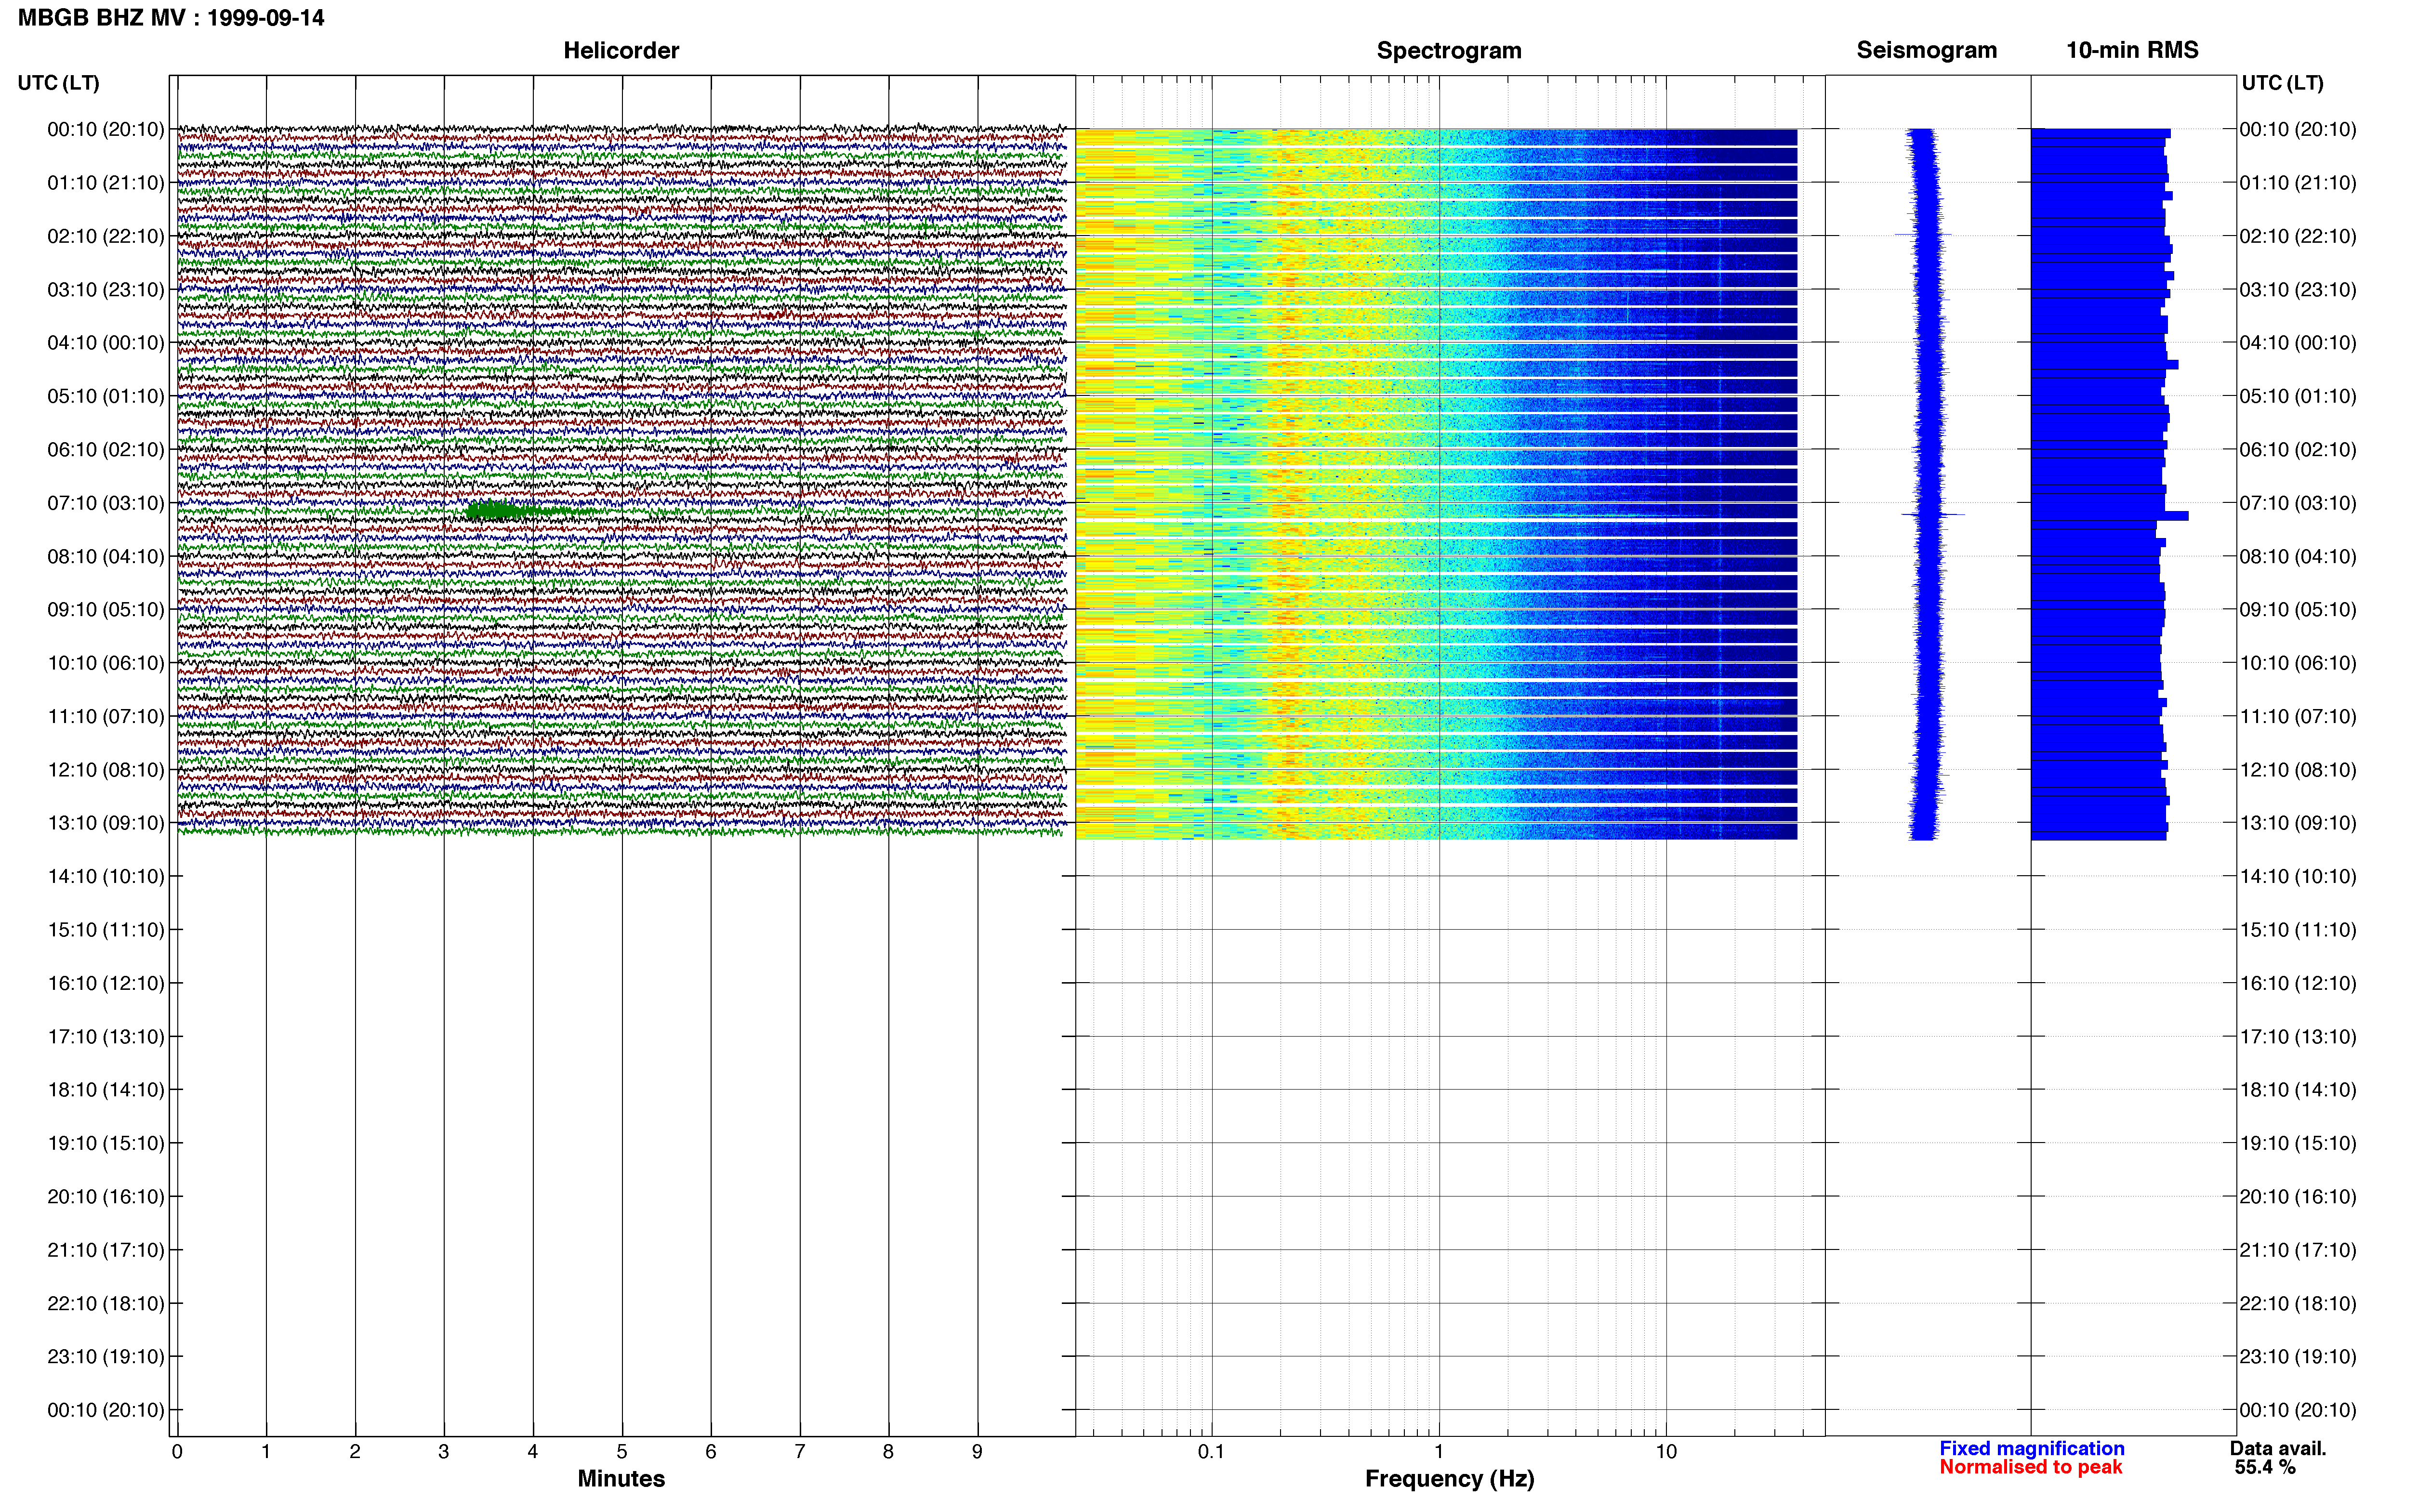Image resolution: width=2418 pixels, height=1512 pixels.
Task: Click the right '10:10 (06:10)' time label
Action: coord(2298,663)
